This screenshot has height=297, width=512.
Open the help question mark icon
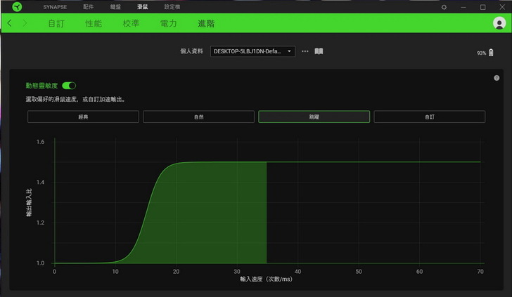(x=497, y=78)
